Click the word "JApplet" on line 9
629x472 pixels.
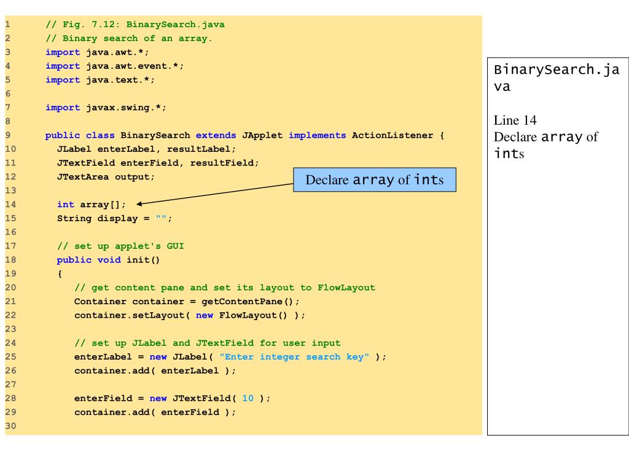point(262,135)
